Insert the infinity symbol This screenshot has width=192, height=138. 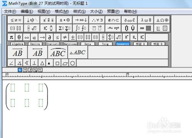coord(26,37)
